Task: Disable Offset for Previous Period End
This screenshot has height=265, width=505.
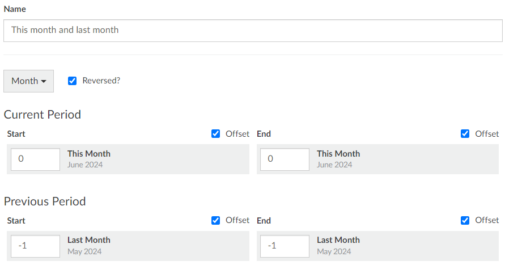Action: click(x=465, y=221)
